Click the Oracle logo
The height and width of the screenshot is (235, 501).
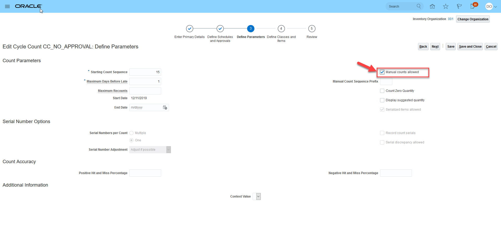click(28, 6)
